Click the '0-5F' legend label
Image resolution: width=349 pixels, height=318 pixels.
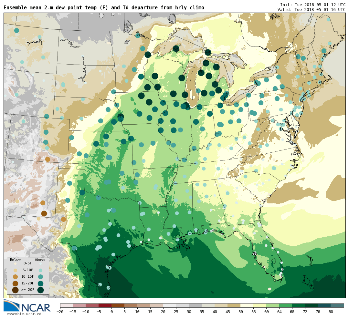(x=27, y=263)
